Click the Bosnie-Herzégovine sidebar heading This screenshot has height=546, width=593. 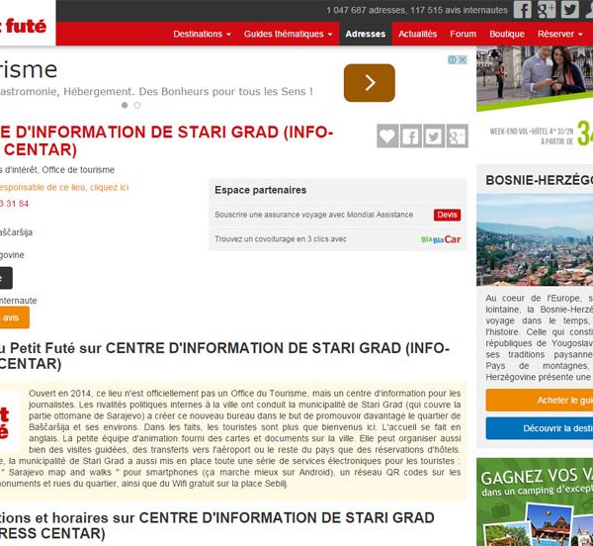point(539,180)
